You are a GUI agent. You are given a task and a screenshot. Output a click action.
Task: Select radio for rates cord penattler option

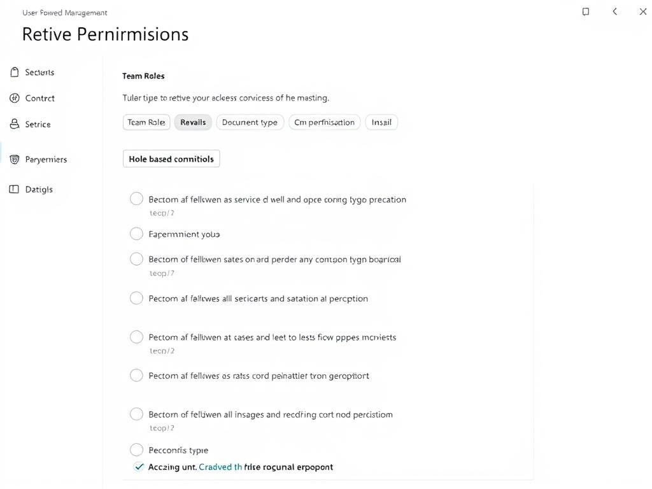pos(136,376)
